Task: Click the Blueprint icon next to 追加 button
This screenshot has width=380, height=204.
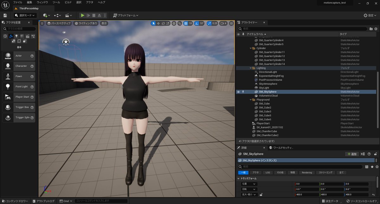Action: click(363, 154)
